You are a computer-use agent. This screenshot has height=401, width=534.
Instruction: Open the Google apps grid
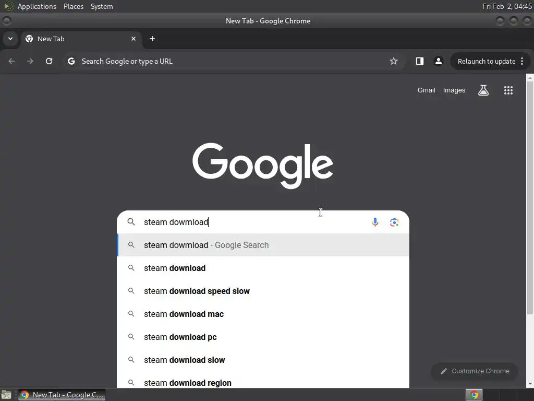tap(508, 90)
